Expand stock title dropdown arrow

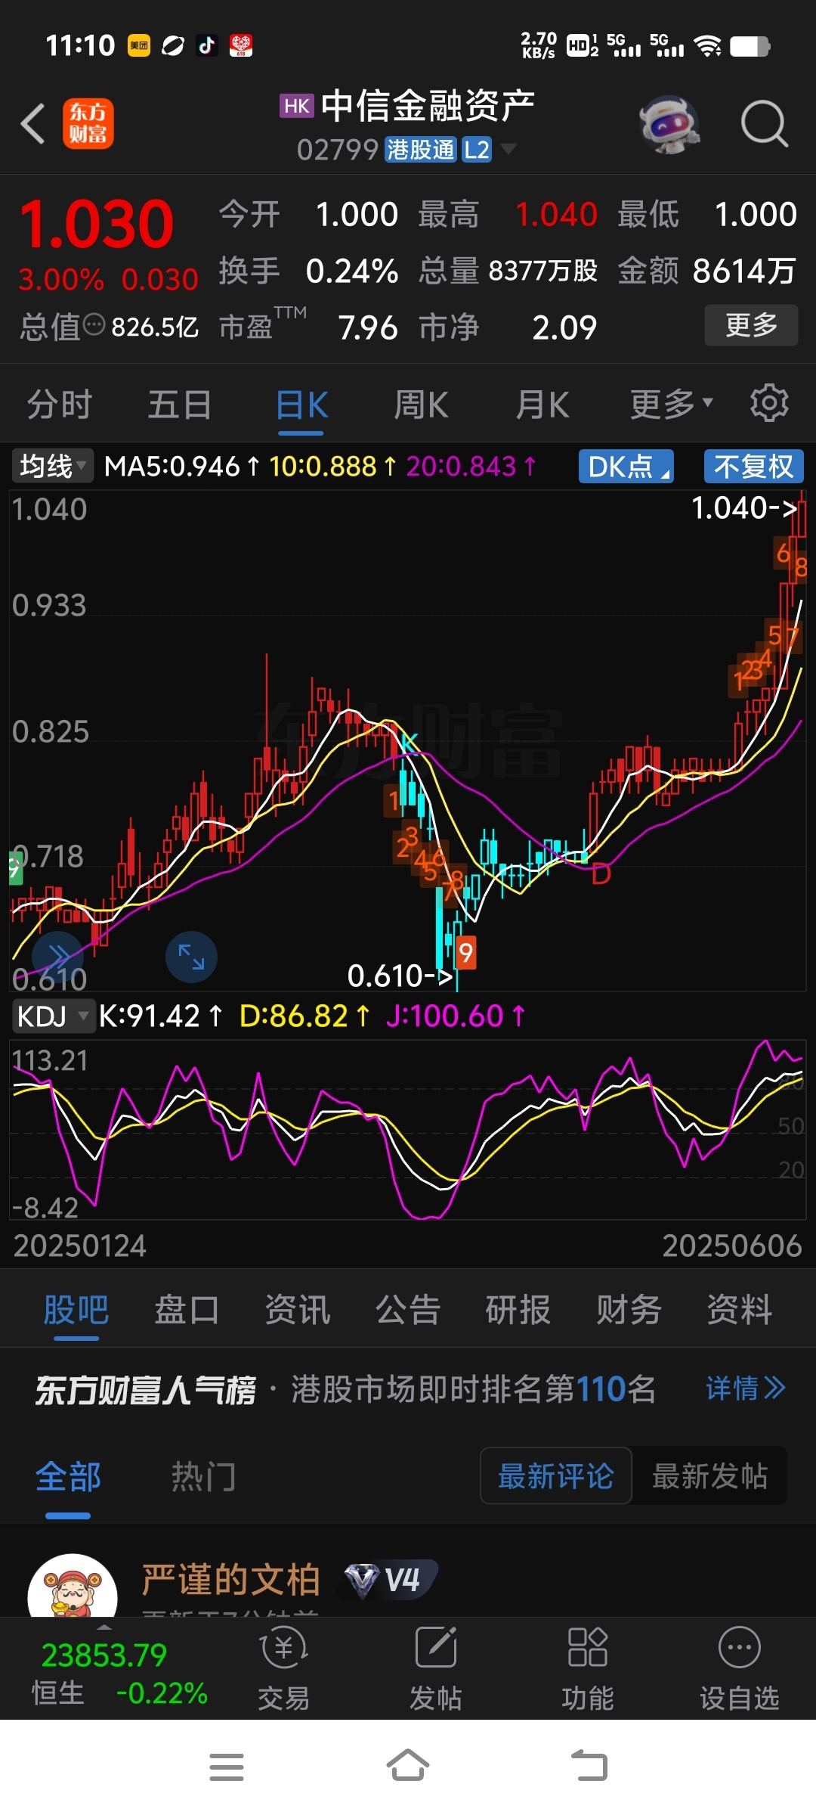point(508,148)
